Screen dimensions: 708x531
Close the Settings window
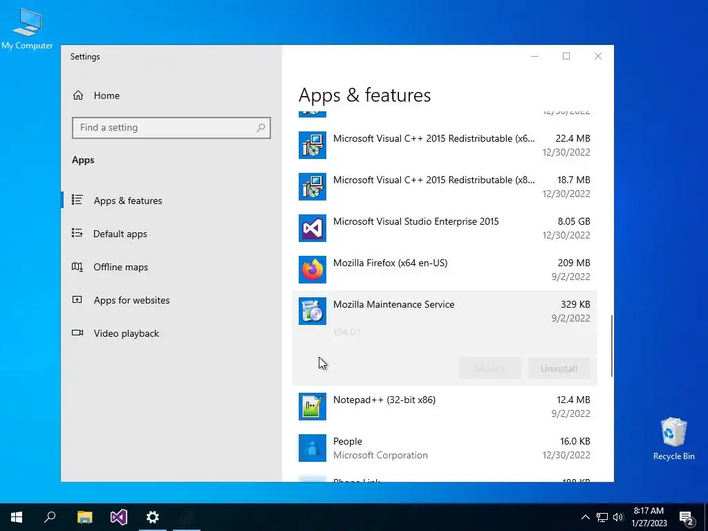(598, 56)
